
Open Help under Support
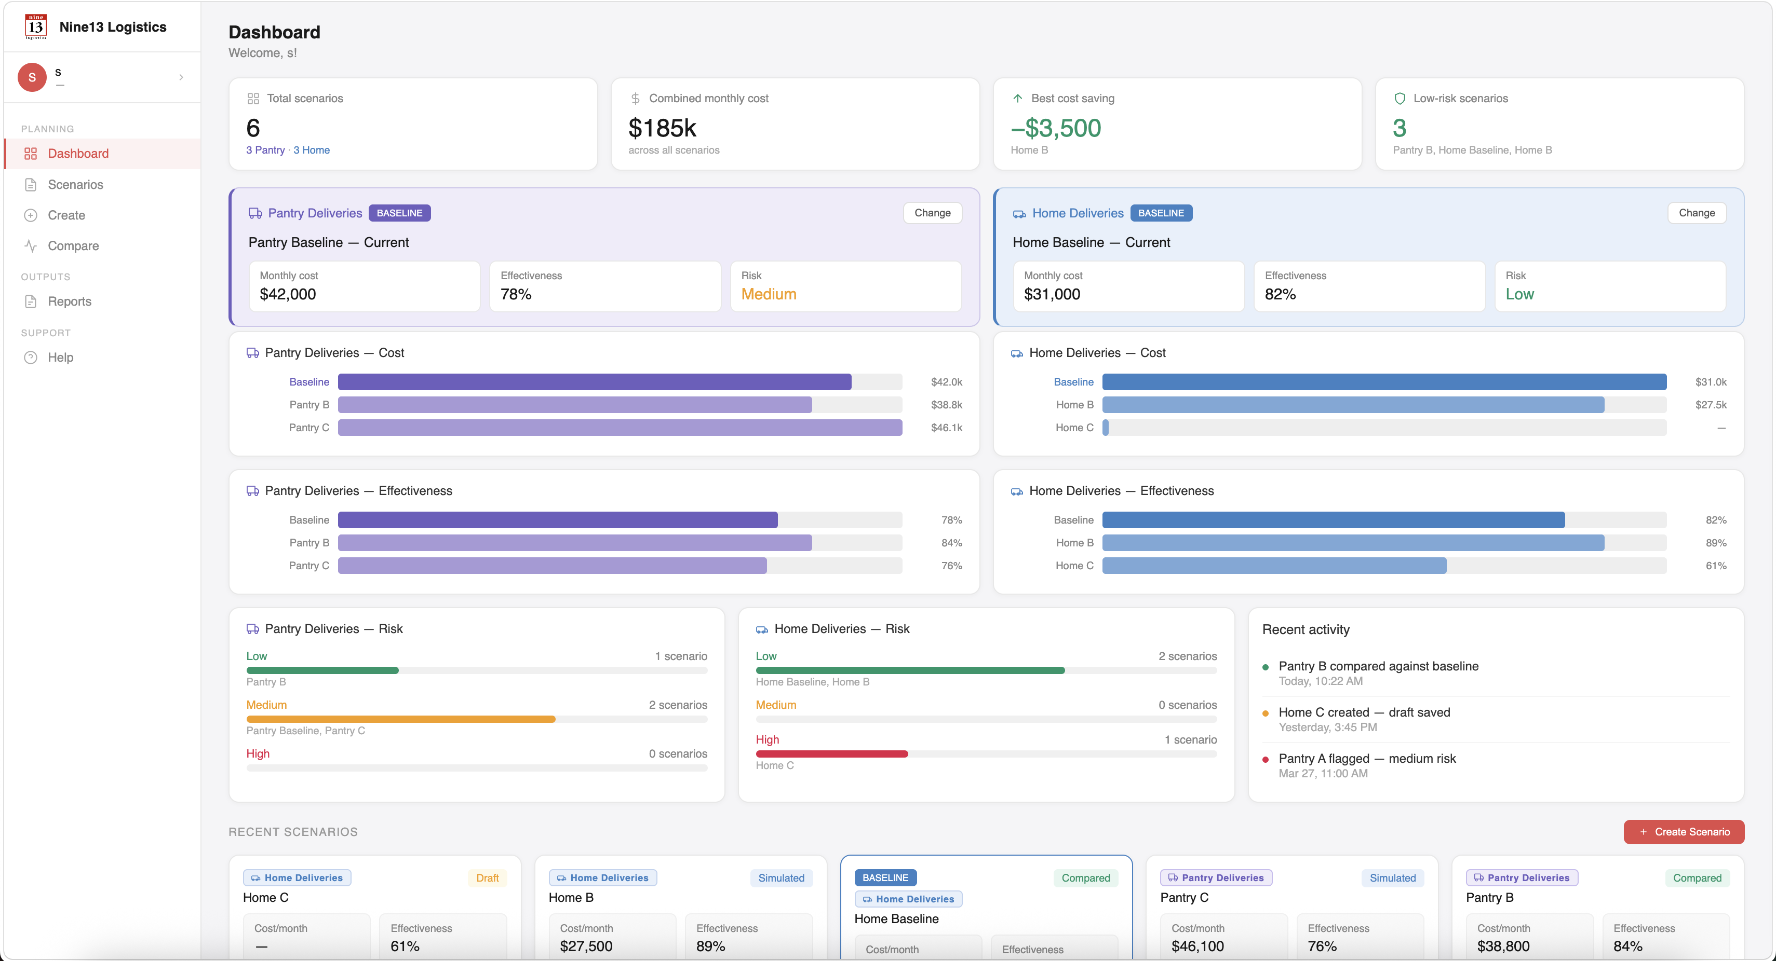point(102,358)
